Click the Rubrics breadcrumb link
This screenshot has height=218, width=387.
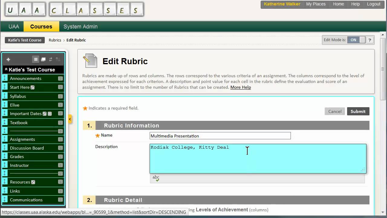pos(55,40)
